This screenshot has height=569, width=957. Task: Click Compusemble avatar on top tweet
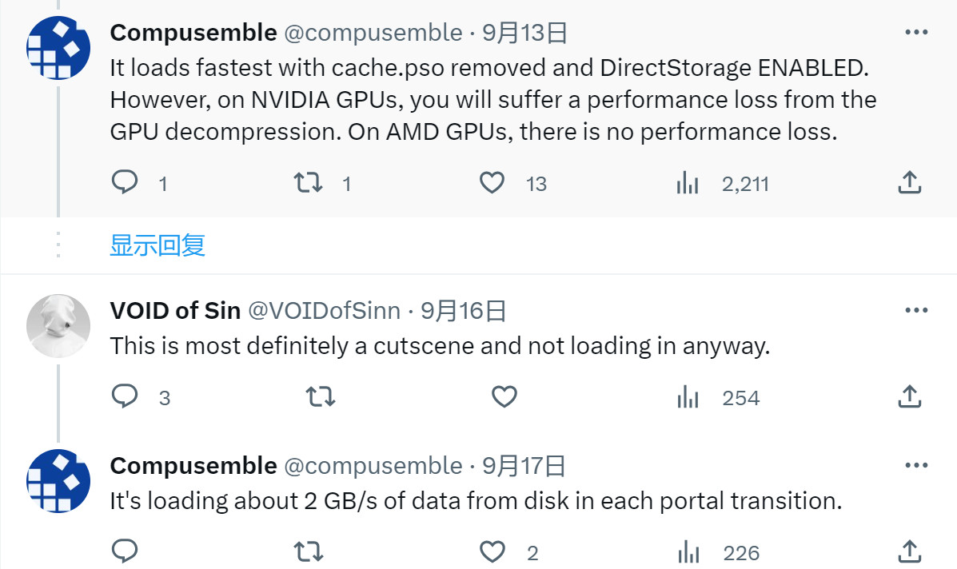point(58,48)
